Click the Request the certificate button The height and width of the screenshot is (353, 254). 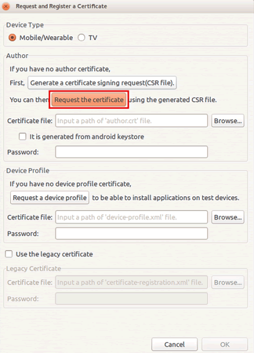point(89,100)
